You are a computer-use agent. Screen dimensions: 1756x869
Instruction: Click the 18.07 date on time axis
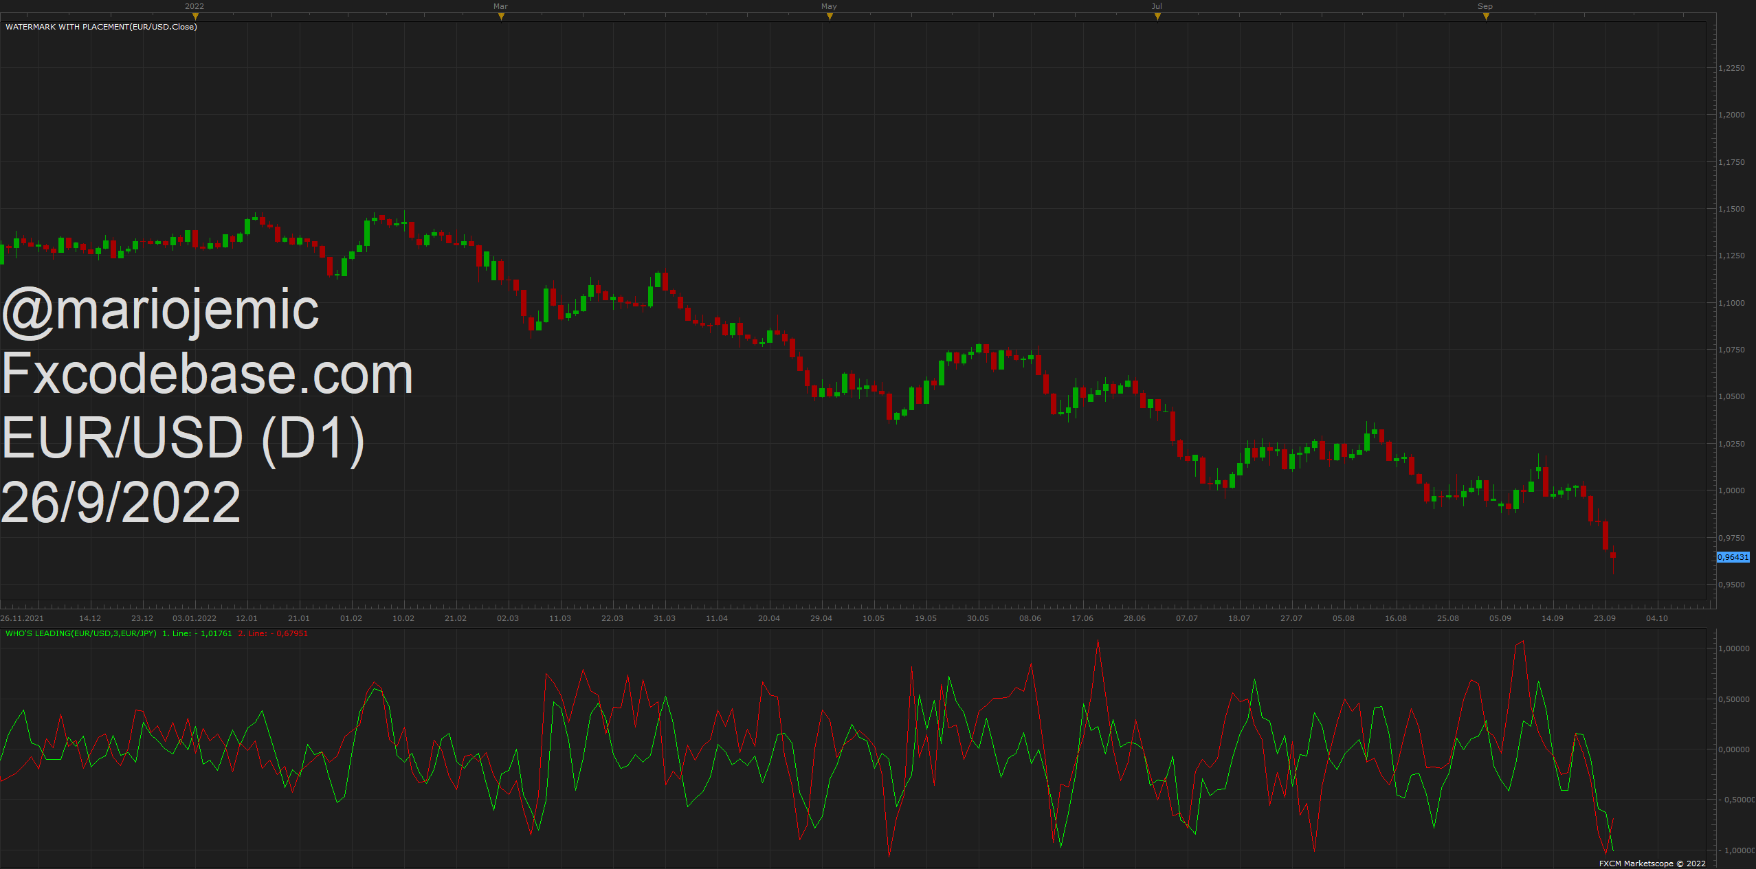pos(1239,618)
